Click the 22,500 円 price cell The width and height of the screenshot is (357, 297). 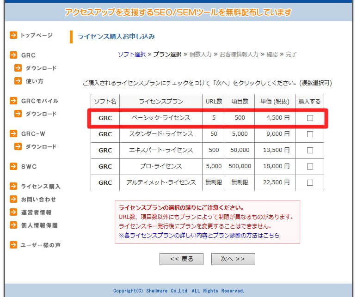point(275,182)
